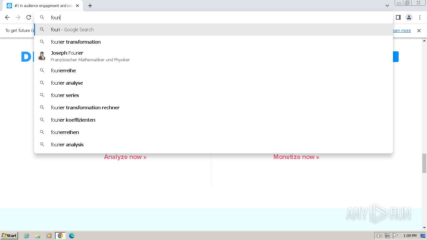This screenshot has height=240, width=427.
Task: Close the audience engagement tab
Action: (x=77, y=6)
